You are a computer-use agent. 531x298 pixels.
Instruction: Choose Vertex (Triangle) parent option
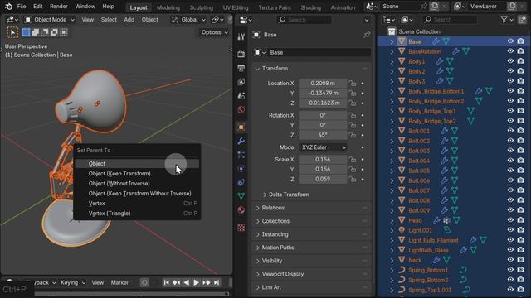pos(137,214)
